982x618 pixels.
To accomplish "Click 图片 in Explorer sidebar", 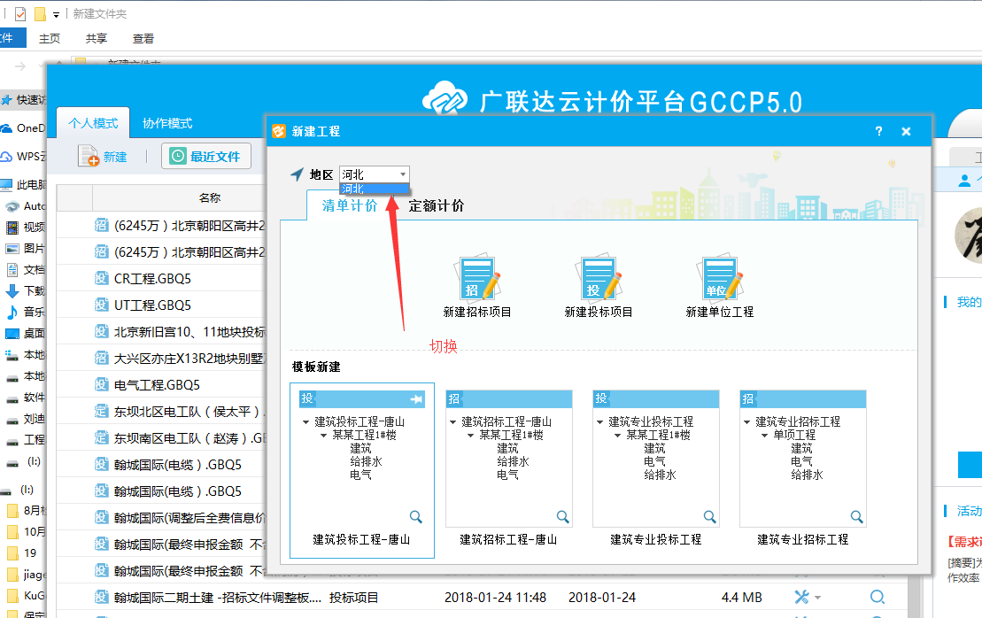I will click(25, 248).
